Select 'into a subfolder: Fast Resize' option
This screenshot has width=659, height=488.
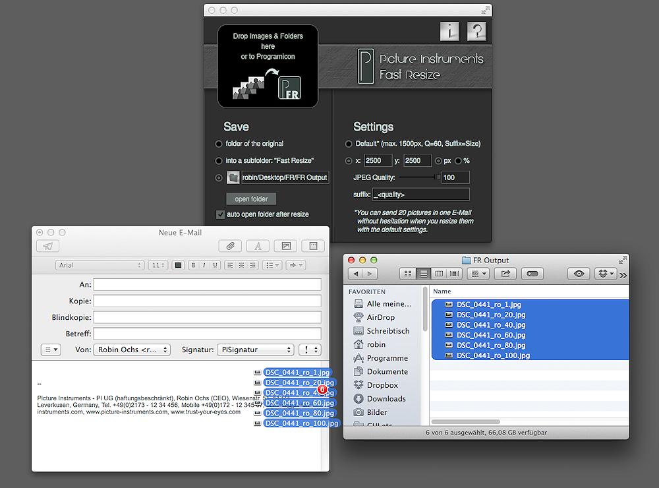point(219,161)
